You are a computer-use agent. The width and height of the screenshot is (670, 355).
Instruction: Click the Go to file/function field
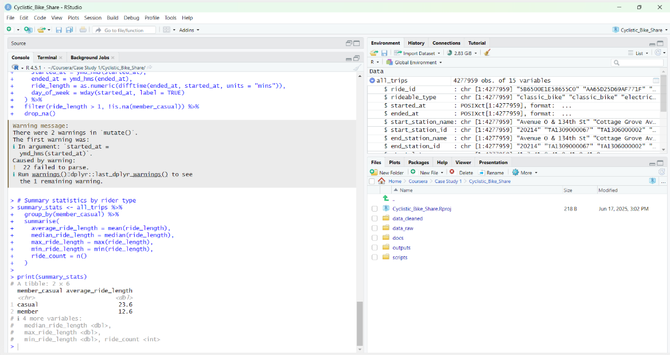tap(123, 30)
